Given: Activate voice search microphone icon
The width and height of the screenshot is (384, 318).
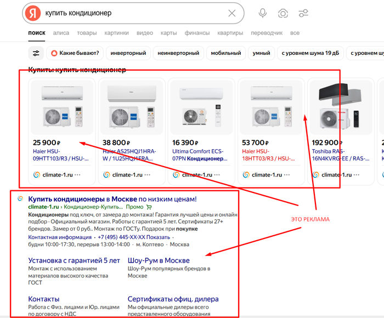Looking at the screenshot, I should [x=263, y=13].
